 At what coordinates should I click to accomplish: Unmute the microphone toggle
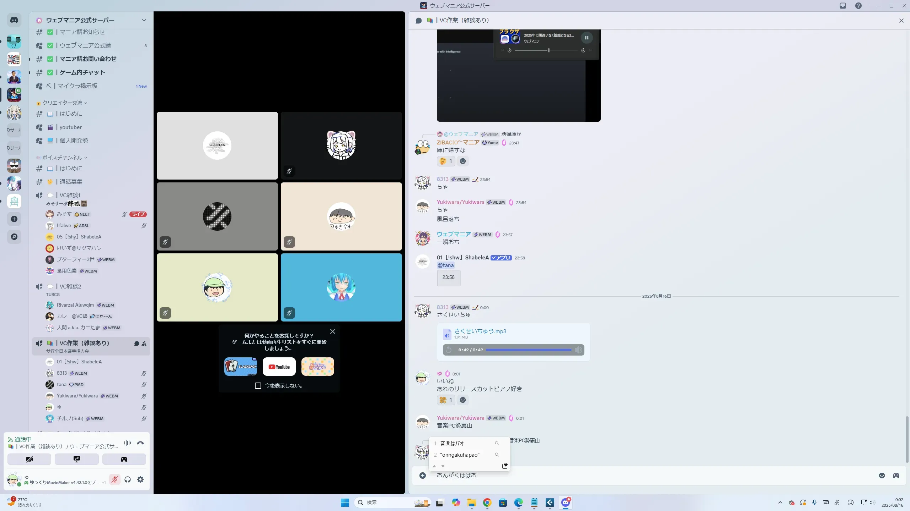point(114,479)
